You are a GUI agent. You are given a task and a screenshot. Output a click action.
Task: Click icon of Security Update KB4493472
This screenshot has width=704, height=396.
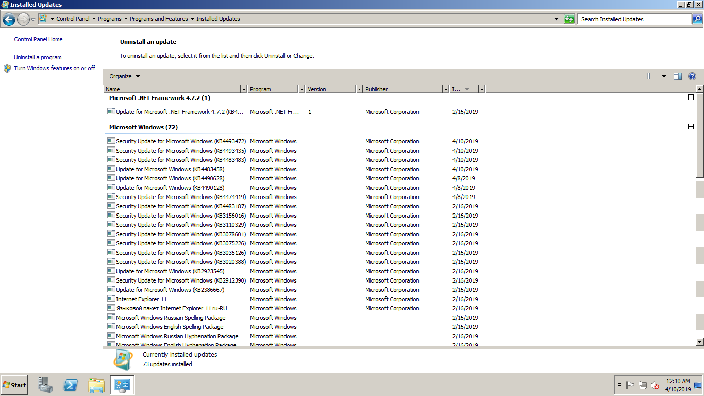[111, 141]
